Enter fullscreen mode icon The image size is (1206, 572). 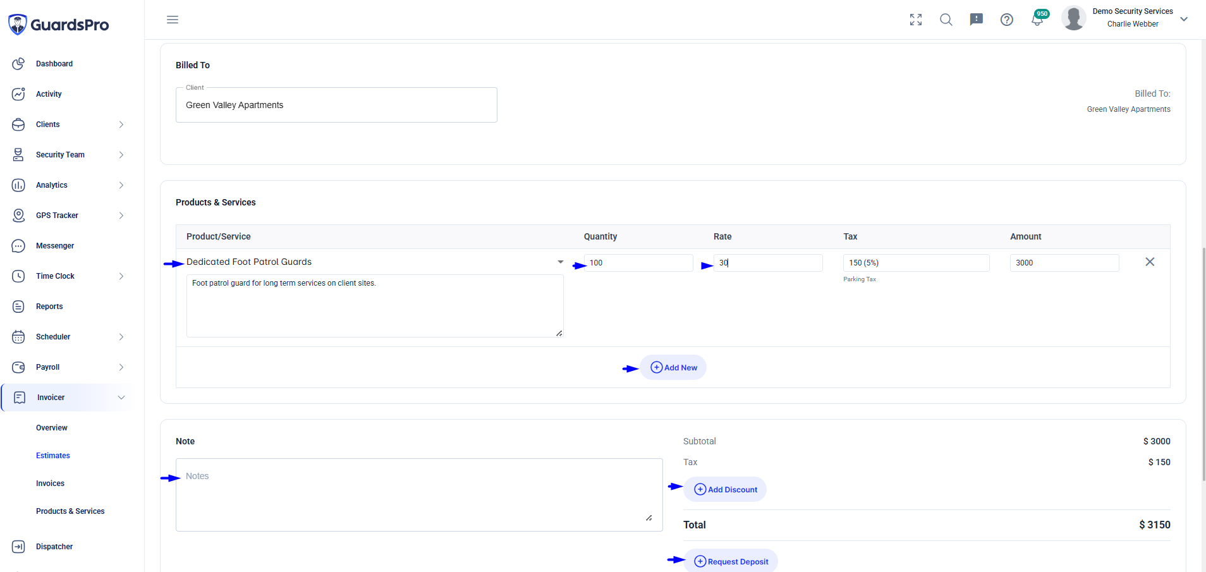(916, 20)
